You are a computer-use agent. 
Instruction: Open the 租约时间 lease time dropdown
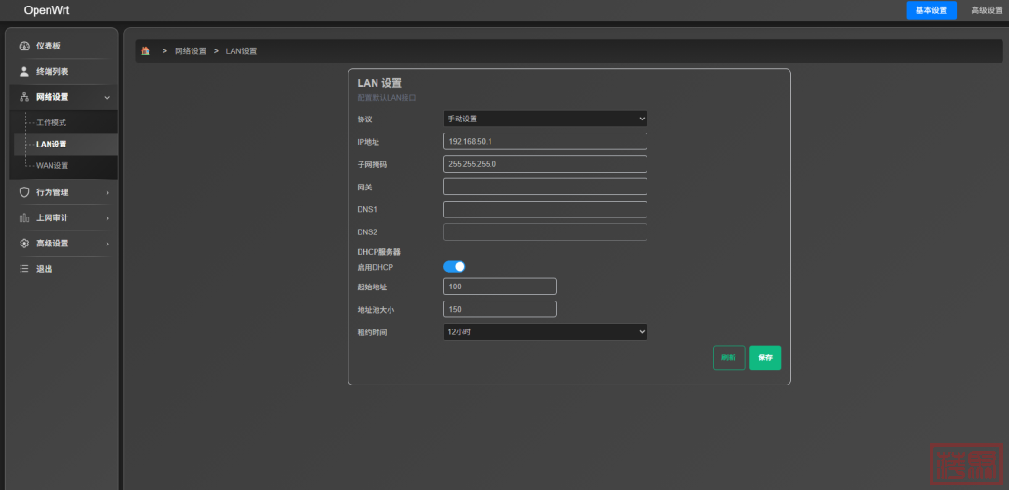pyautogui.click(x=545, y=331)
